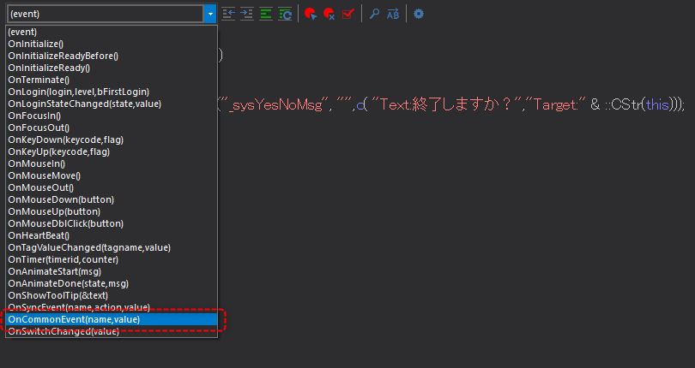Pick OnFocusIn() from event list

(112, 116)
